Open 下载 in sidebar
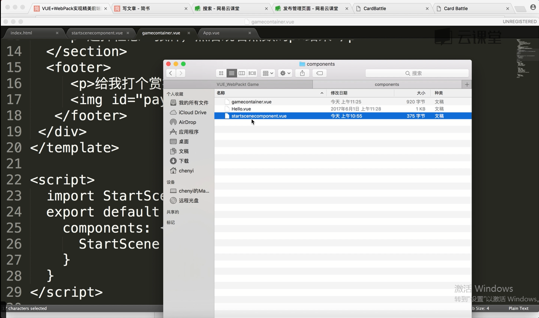This screenshot has width=539, height=318. pos(179,161)
